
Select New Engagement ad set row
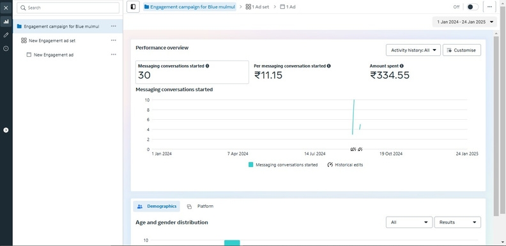(68, 41)
